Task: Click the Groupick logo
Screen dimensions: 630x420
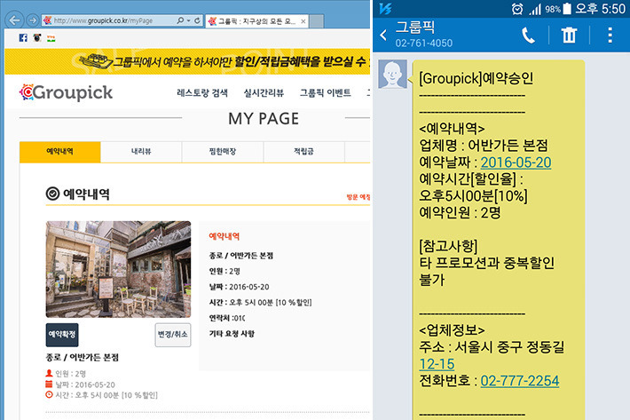Action: (x=66, y=92)
